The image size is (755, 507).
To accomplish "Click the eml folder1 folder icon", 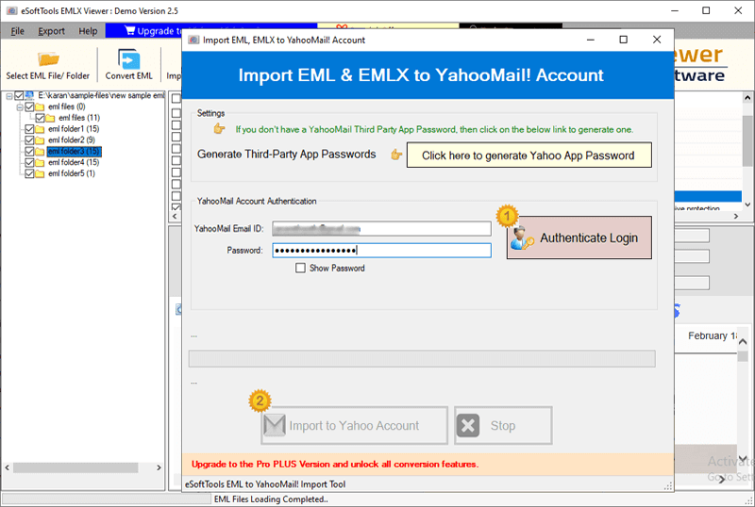I will [40, 129].
